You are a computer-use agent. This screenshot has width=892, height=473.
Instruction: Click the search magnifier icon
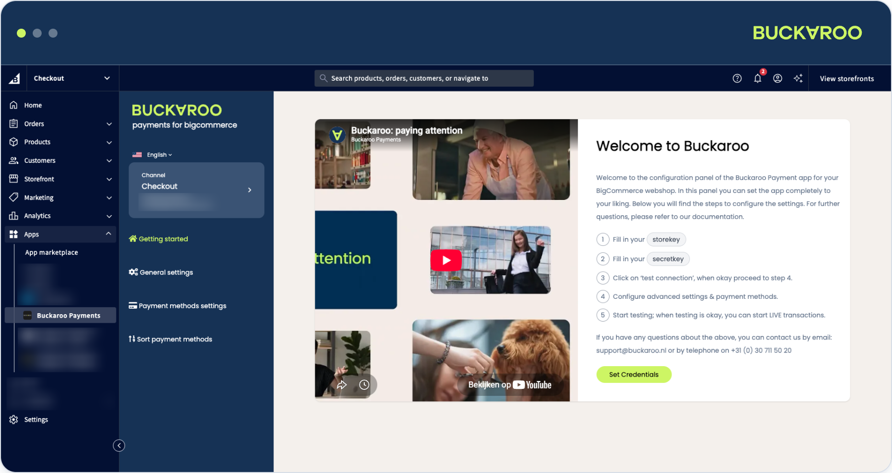tap(323, 78)
